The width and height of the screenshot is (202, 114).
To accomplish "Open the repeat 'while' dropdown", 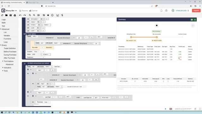I will [35, 36].
